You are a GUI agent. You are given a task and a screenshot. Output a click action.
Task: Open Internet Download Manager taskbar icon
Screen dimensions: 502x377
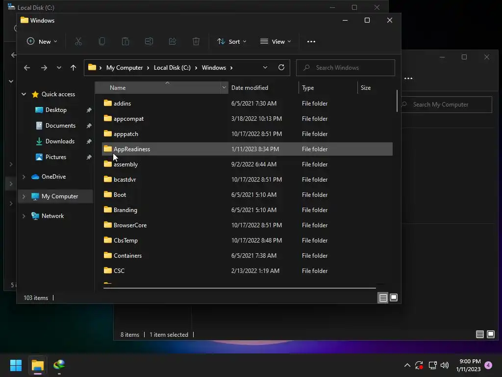tap(59, 365)
